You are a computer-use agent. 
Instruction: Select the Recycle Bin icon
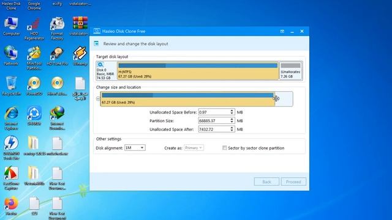point(11,86)
